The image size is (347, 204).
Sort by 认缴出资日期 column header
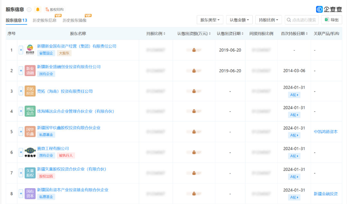tap(230, 34)
